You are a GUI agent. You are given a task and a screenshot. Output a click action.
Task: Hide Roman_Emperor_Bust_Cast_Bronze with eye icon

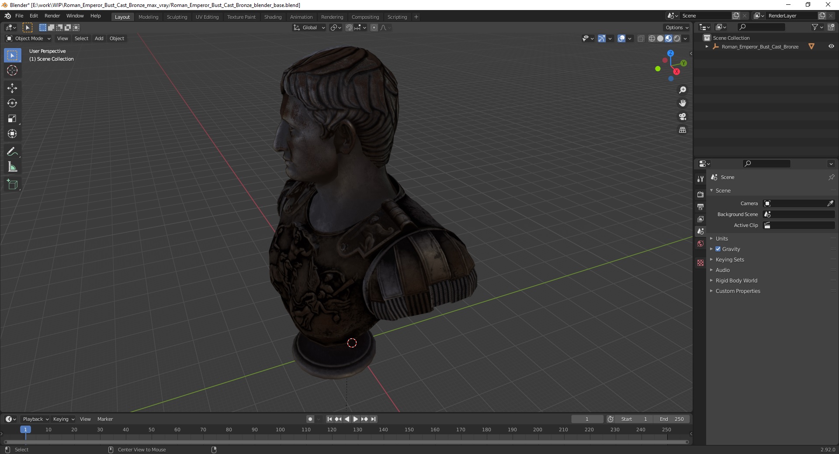point(831,46)
